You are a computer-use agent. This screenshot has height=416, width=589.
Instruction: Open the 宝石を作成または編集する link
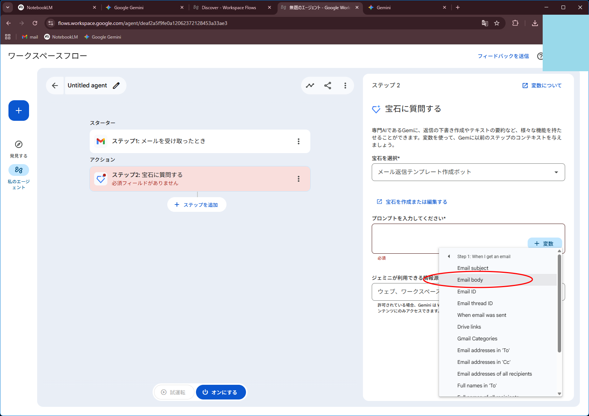pos(416,202)
